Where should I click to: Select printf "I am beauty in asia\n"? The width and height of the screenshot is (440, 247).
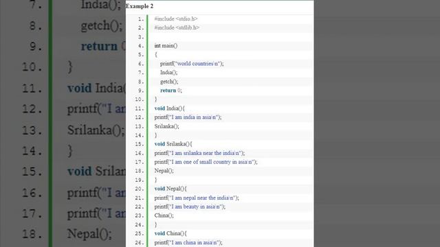(x=190, y=207)
